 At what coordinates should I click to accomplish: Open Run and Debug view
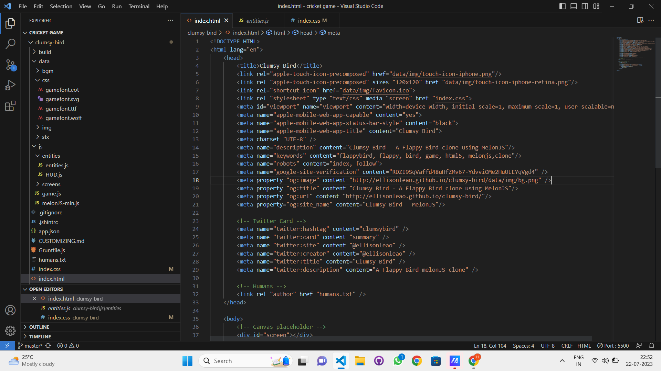(x=10, y=85)
